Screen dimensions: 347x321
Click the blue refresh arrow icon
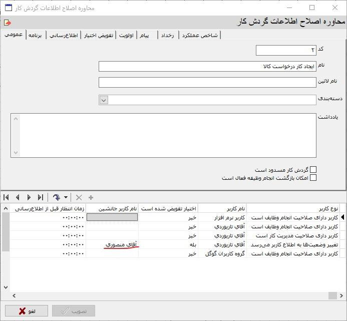click(x=56, y=198)
